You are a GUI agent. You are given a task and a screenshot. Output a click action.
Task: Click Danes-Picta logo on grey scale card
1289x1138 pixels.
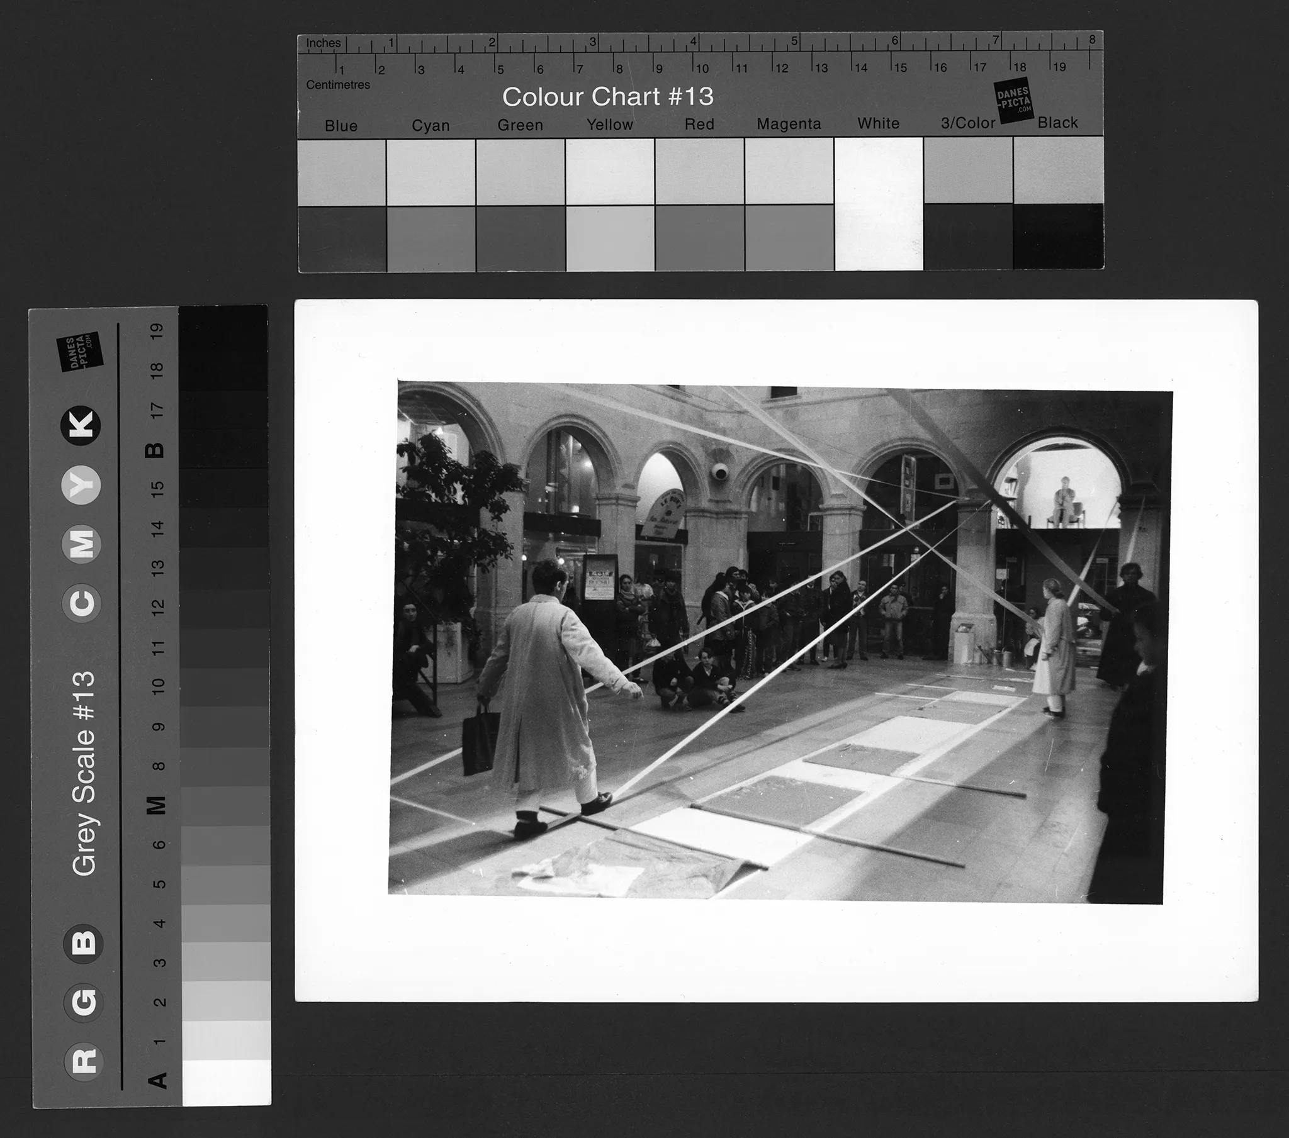[x=80, y=351]
